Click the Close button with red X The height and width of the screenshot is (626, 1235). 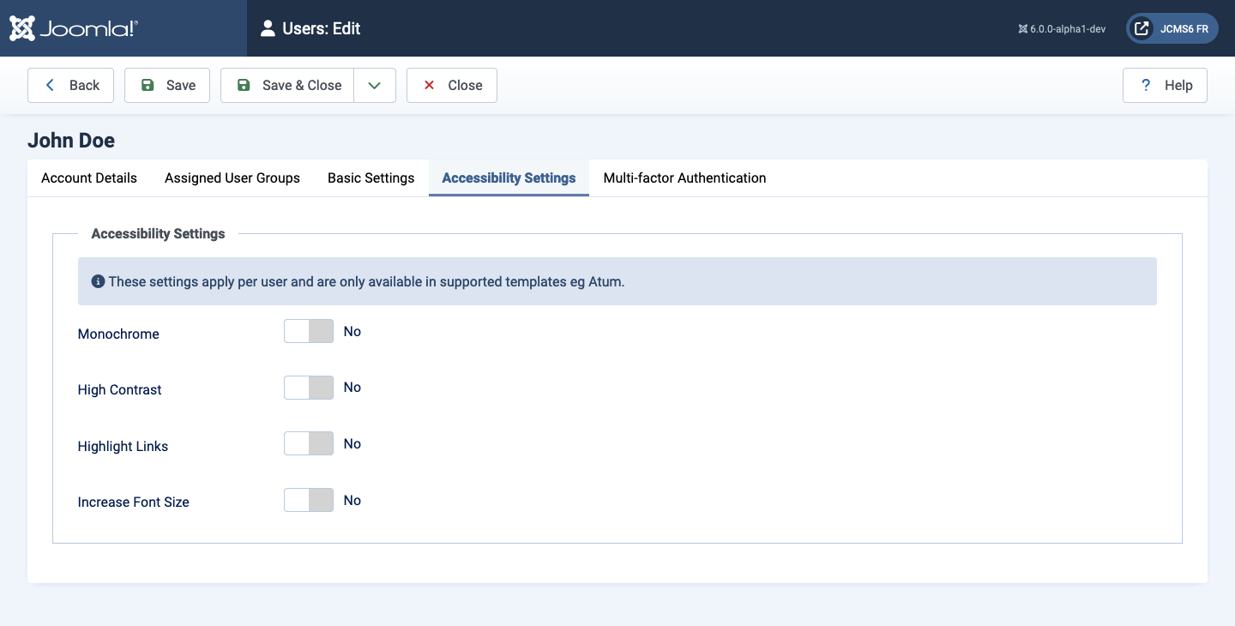pos(452,85)
